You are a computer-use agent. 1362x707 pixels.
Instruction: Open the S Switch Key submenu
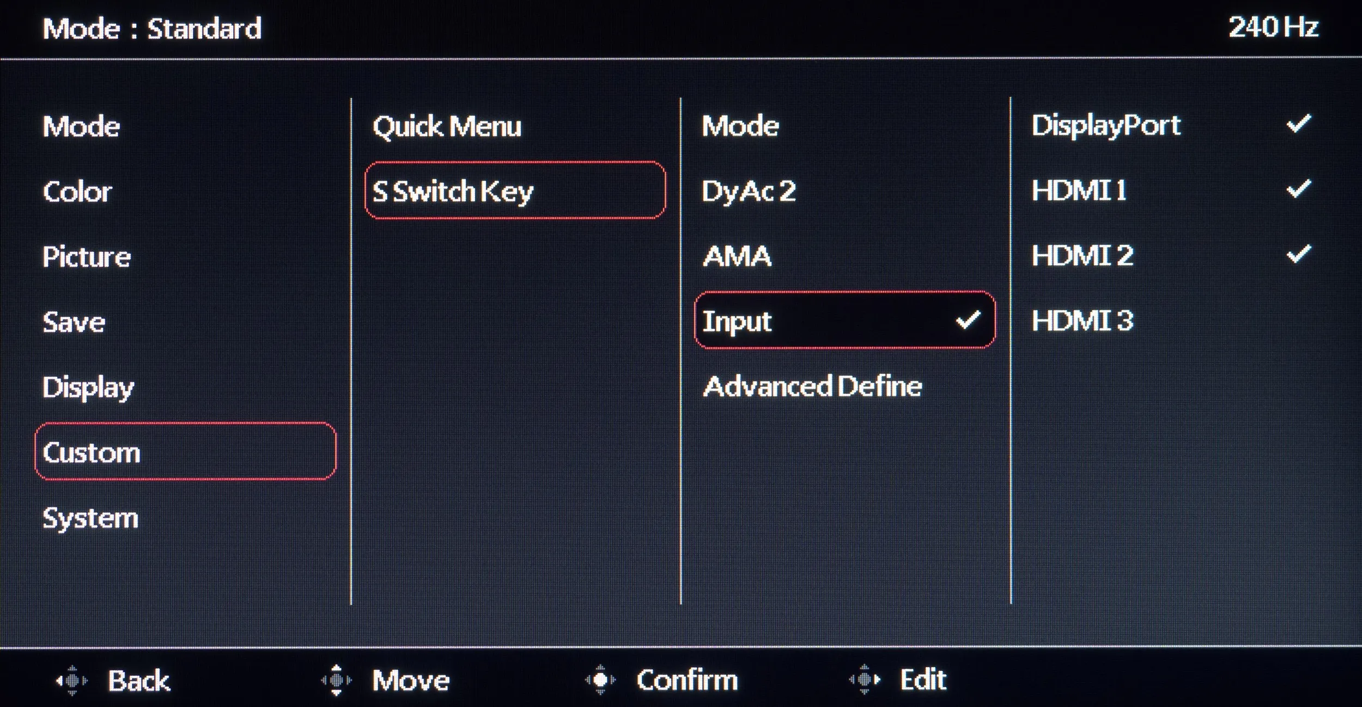click(515, 190)
